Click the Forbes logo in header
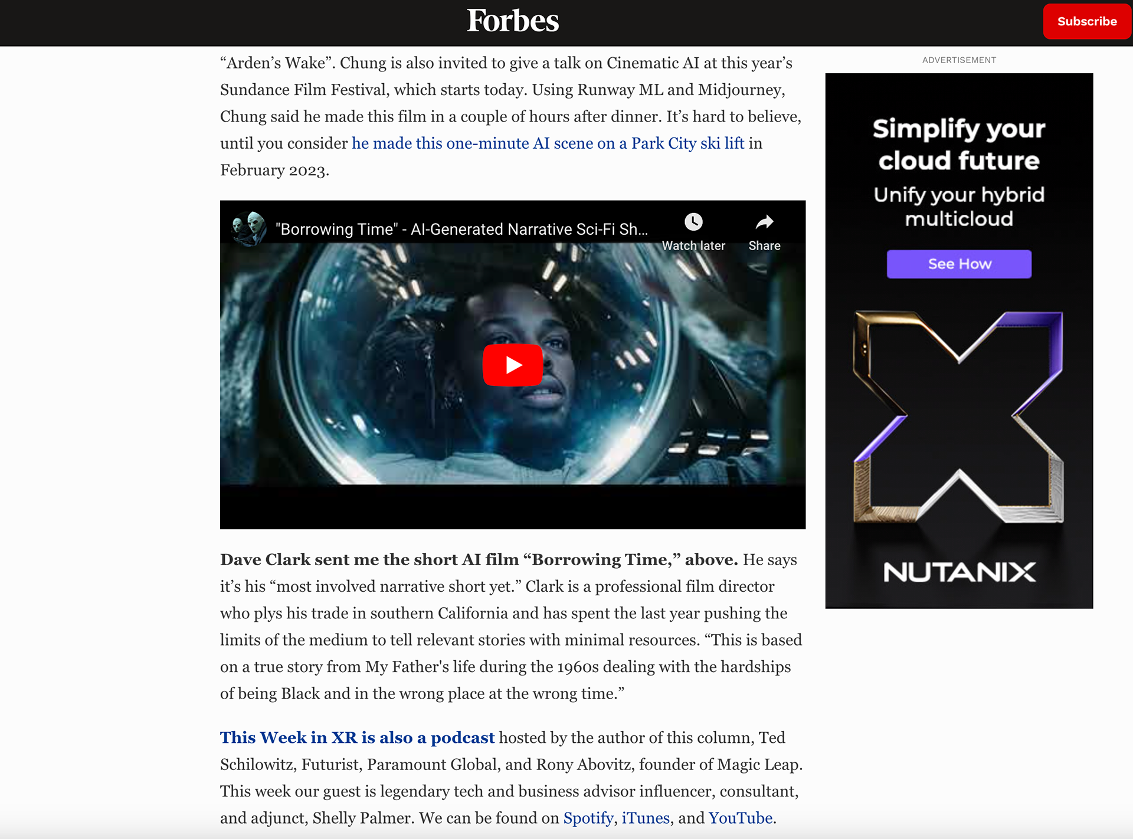This screenshot has height=839, width=1133. [512, 21]
